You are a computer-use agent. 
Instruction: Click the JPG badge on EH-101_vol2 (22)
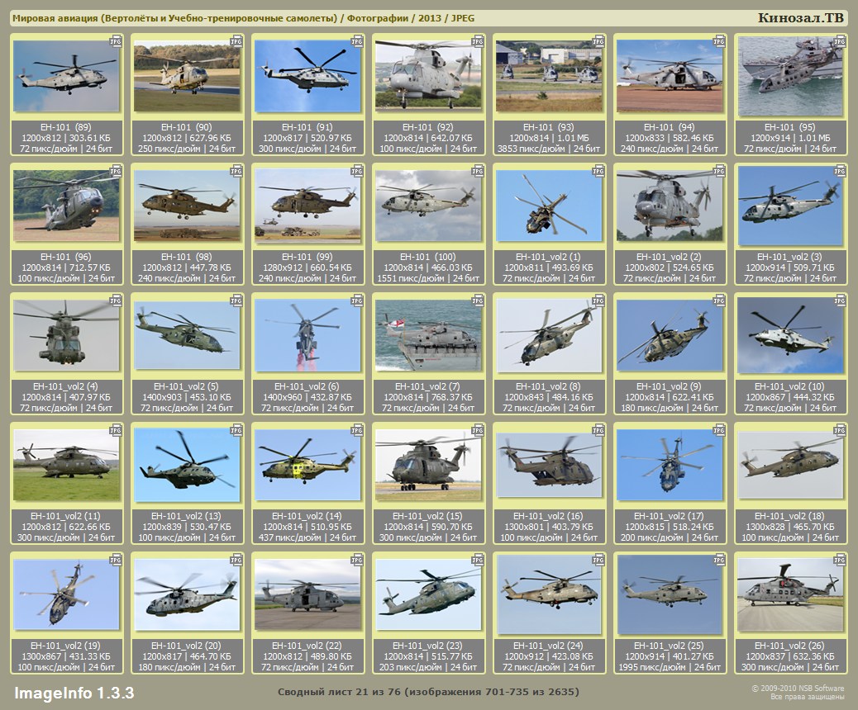pos(357,560)
